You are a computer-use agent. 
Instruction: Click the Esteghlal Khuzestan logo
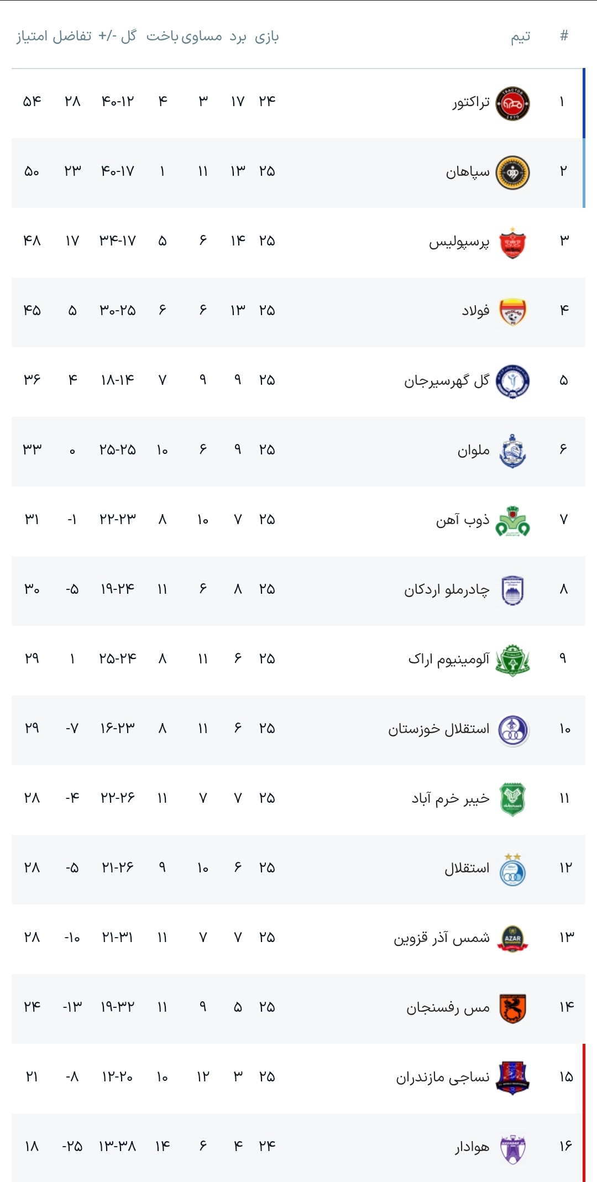[x=512, y=730]
